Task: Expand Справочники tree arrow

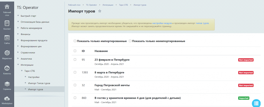Action: tap(18, 52)
